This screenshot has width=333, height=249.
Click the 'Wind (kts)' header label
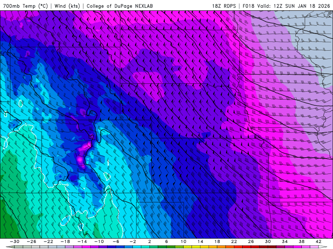point(67,6)
